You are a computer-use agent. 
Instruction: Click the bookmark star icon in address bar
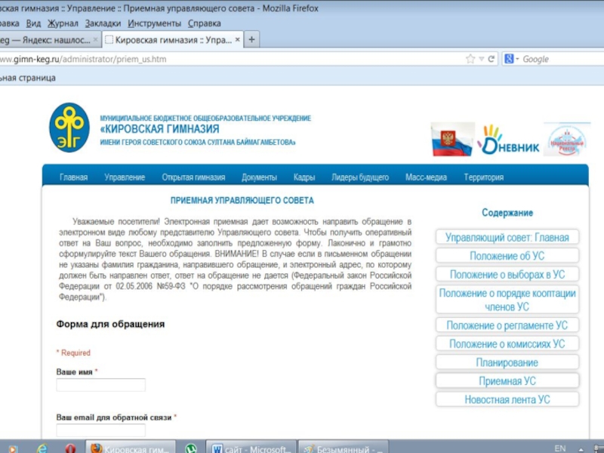[x=470, y=59]
